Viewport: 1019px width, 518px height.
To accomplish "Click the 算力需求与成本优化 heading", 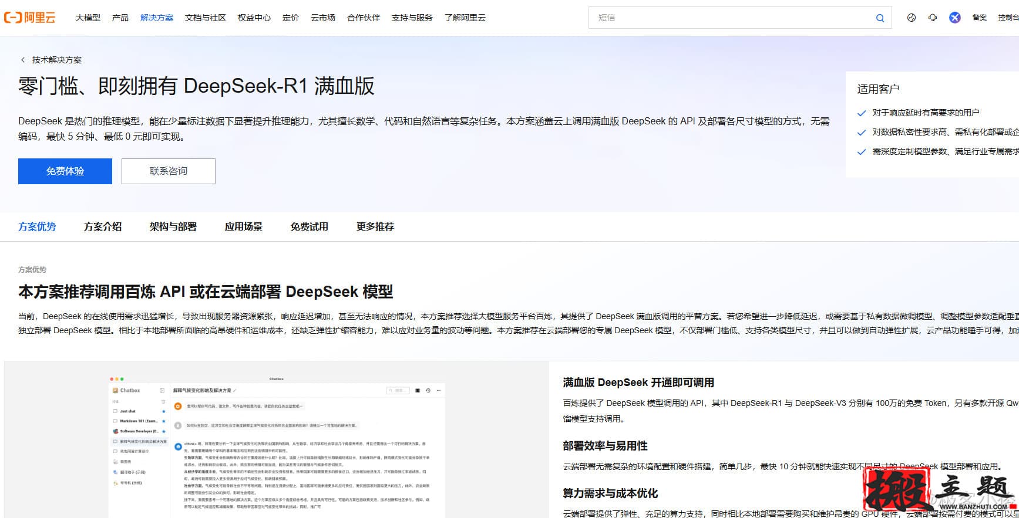I will 610,493.
